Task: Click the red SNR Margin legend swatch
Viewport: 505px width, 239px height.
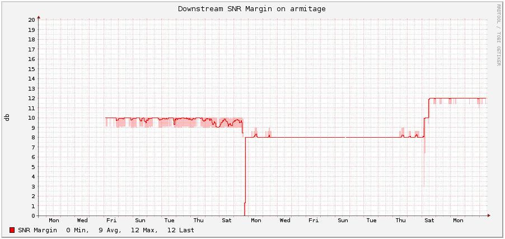Action: pos(12,230)
